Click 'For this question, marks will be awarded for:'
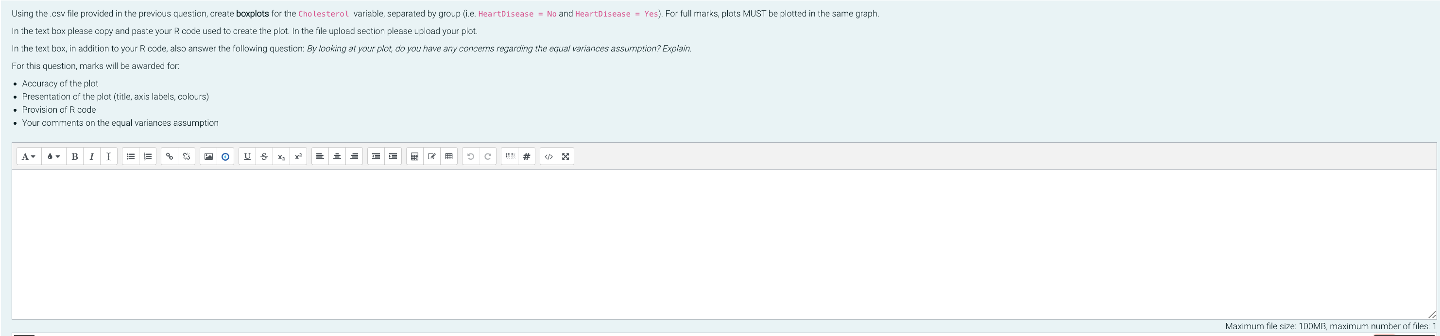Image resolution: width=1440 pixels, height=336 pixels. coord(96,66)
